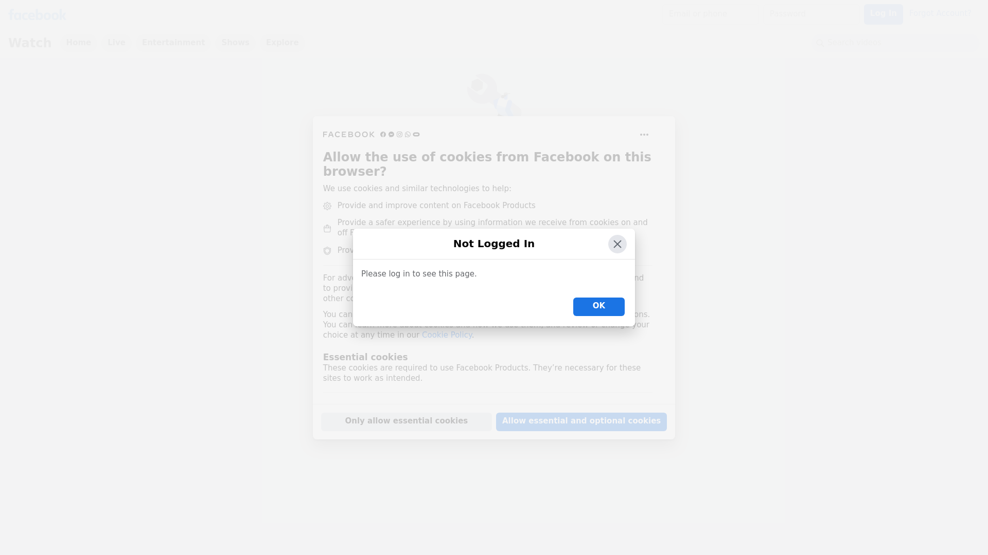Open the Shows tab
Screen dimensions: 988x555
coord(235,43)
